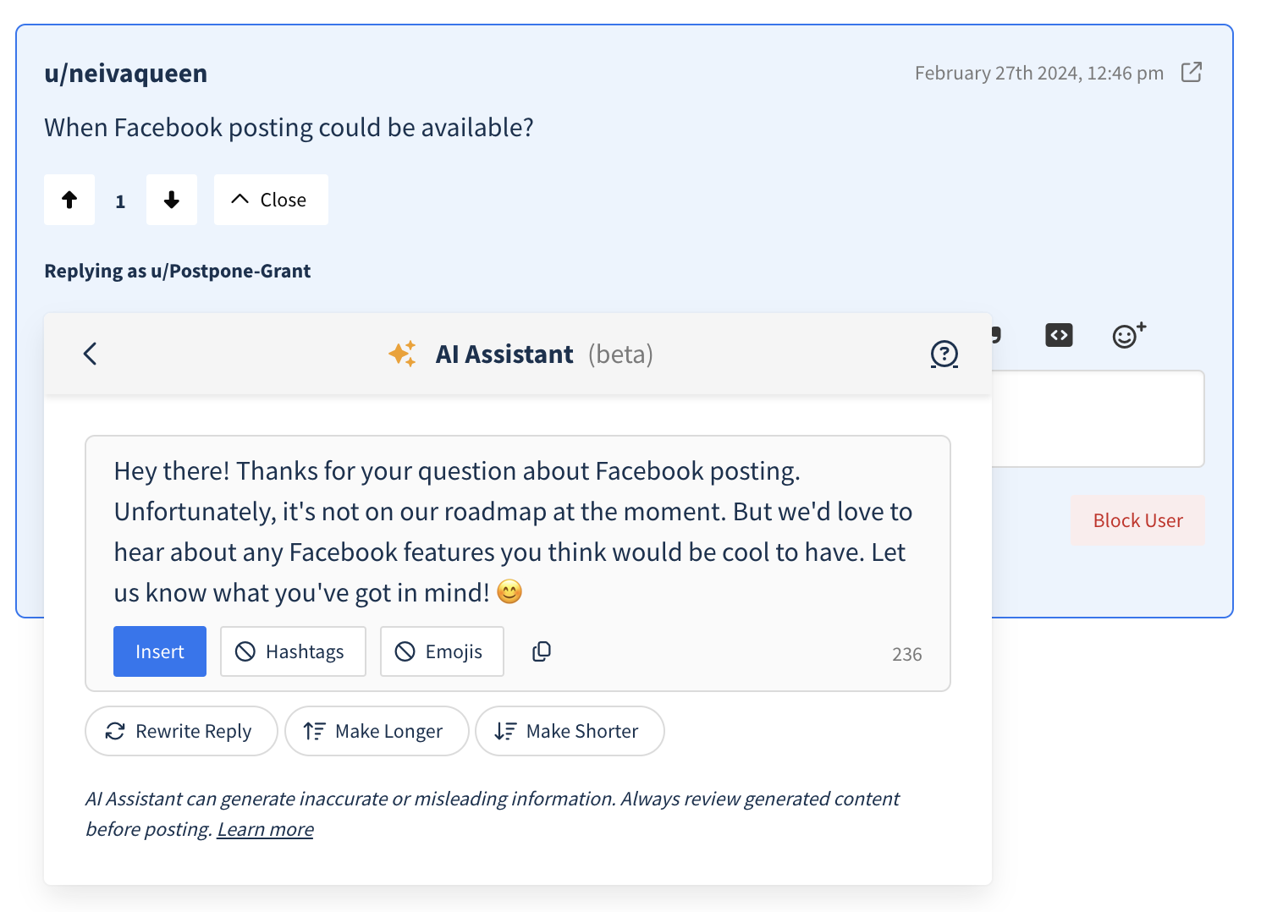Make the reply longer

click(377, 731)
